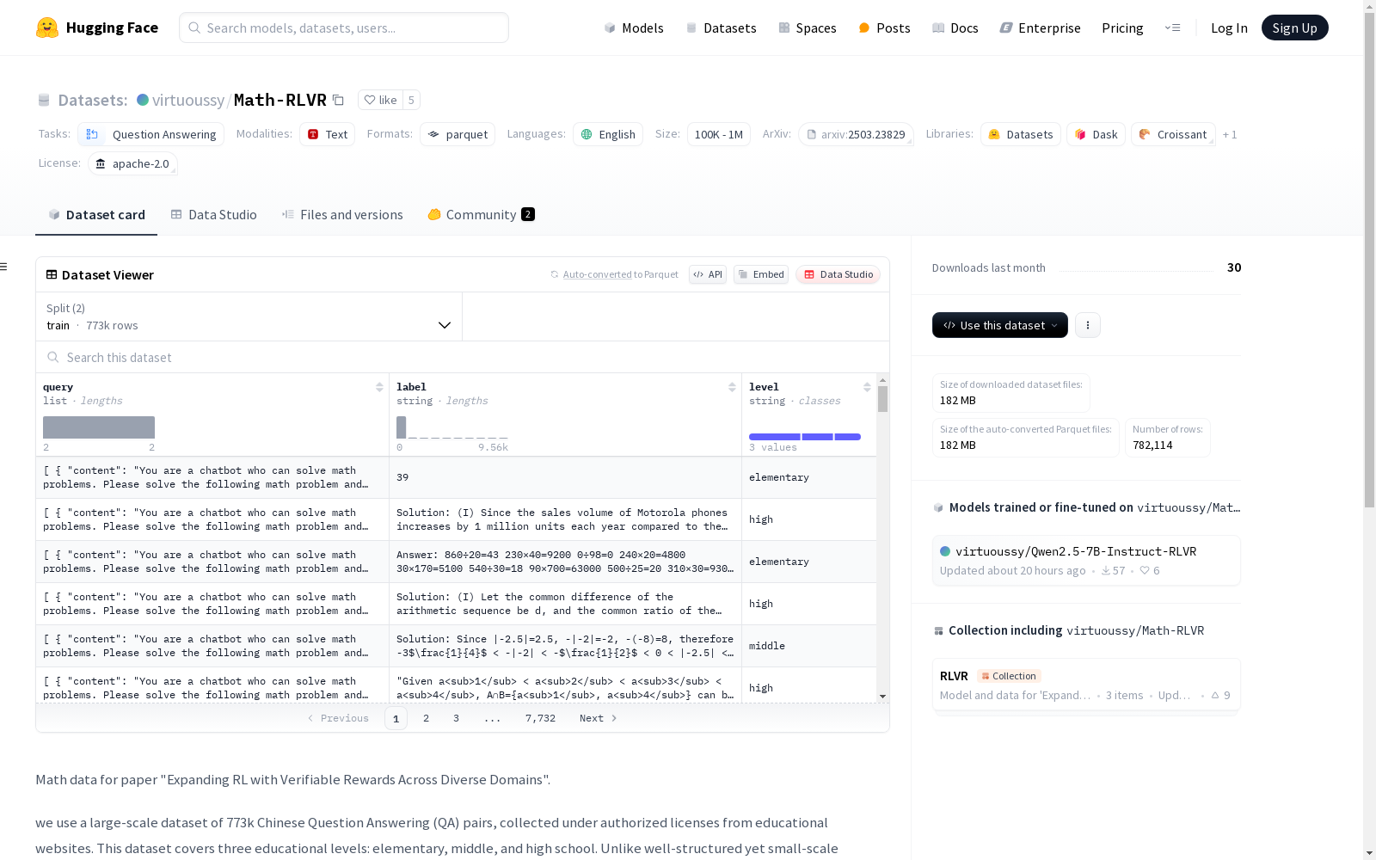Click the Datasets library tag

1021,134
